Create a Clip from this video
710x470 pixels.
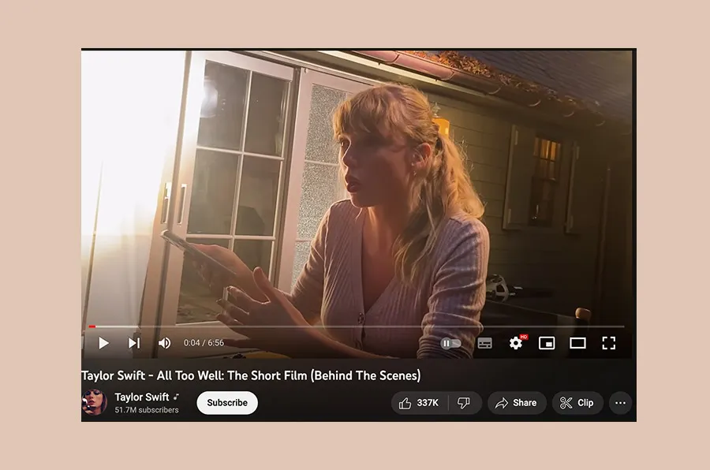click(577, 402)
